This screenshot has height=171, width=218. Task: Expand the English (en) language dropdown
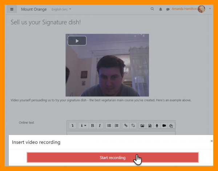click(x=61, y=9)
